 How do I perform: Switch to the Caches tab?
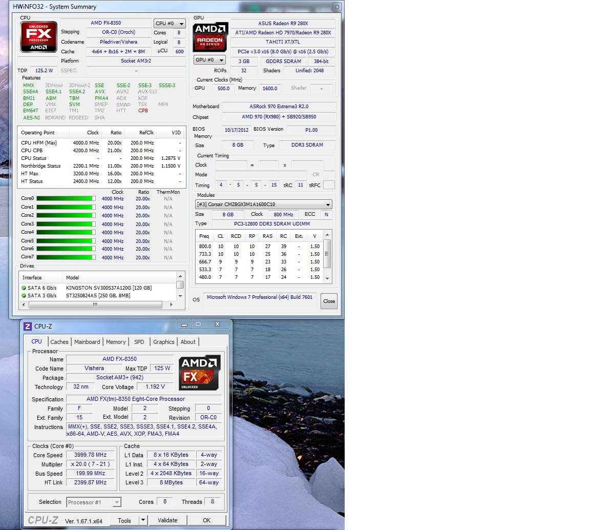pos(59,342)
